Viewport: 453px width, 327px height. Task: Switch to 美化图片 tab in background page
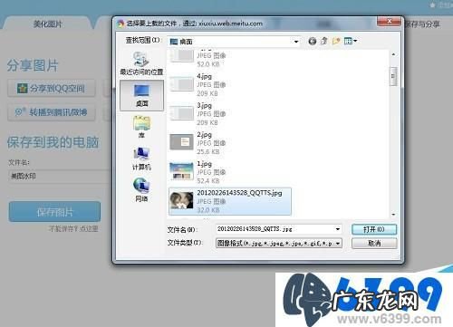click(x=47, y=24)
